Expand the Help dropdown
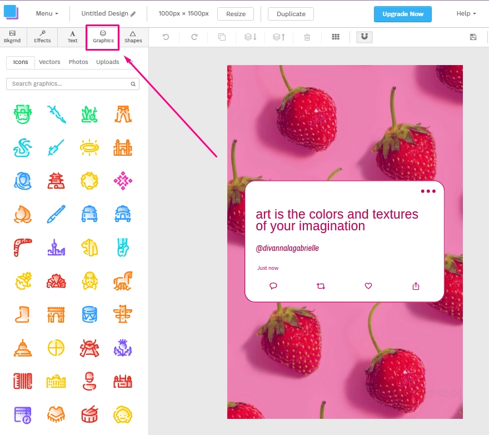This screenshot has width=489, height=435. tap(466, 14)
